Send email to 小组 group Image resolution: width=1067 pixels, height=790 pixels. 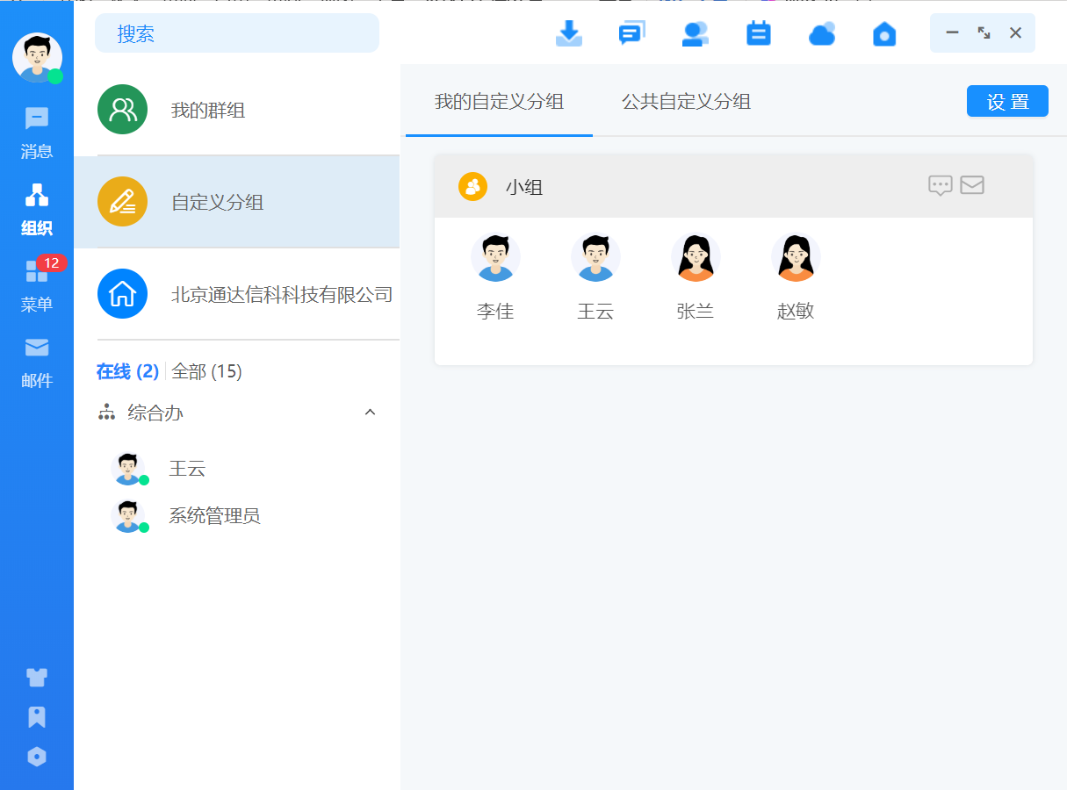click(x=971, y=185)
